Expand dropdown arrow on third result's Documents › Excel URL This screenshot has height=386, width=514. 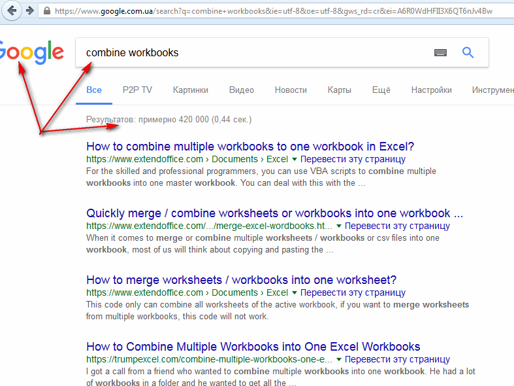[x=295, y=293]
